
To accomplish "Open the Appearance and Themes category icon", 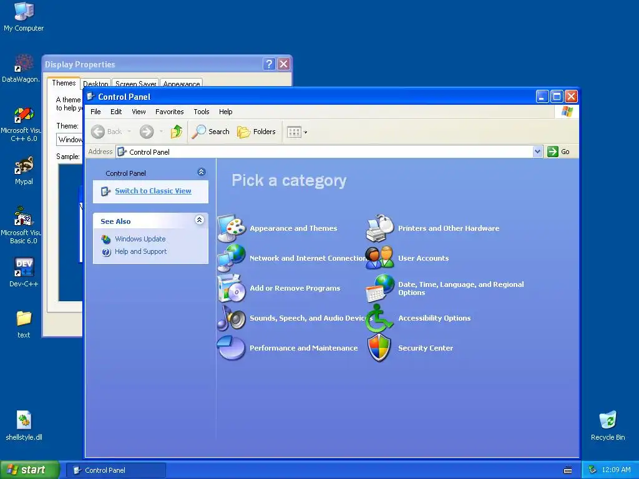I will (x=232, y=228).
